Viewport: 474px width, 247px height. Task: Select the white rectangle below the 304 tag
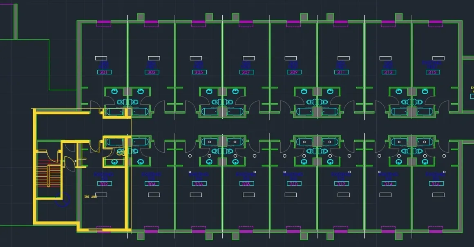click(x=154, y=195)
